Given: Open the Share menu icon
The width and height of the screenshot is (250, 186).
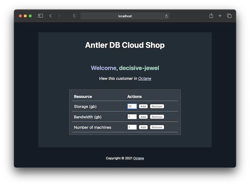Looking at the screenshot, I should point(211,16).
